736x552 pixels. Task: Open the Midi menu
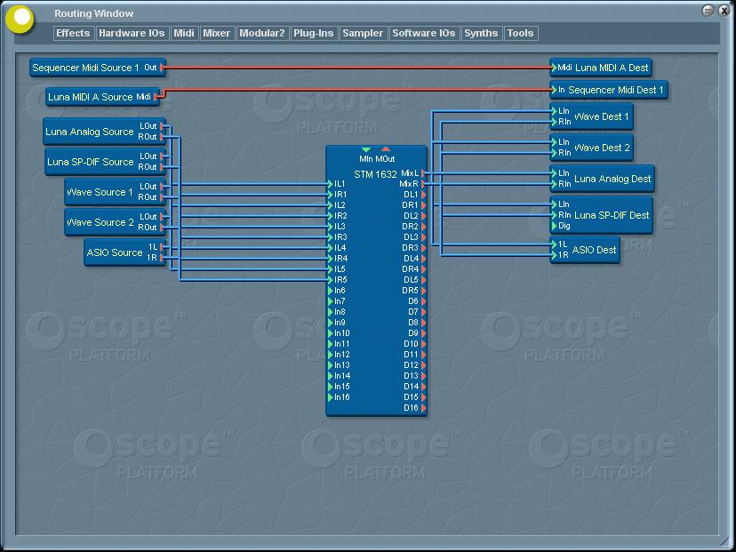(x=184, y=33)
